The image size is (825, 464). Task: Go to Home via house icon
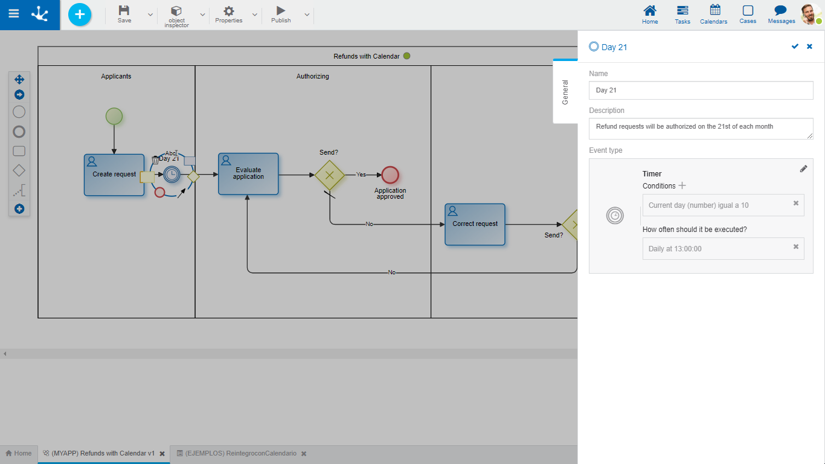[x=650, y=11]
